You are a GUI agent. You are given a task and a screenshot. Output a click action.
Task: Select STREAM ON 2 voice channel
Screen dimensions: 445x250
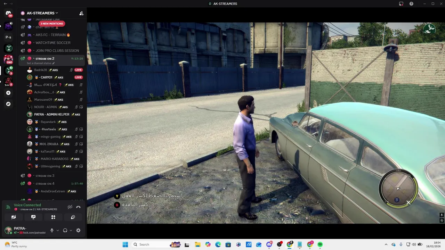click(51, 59)
